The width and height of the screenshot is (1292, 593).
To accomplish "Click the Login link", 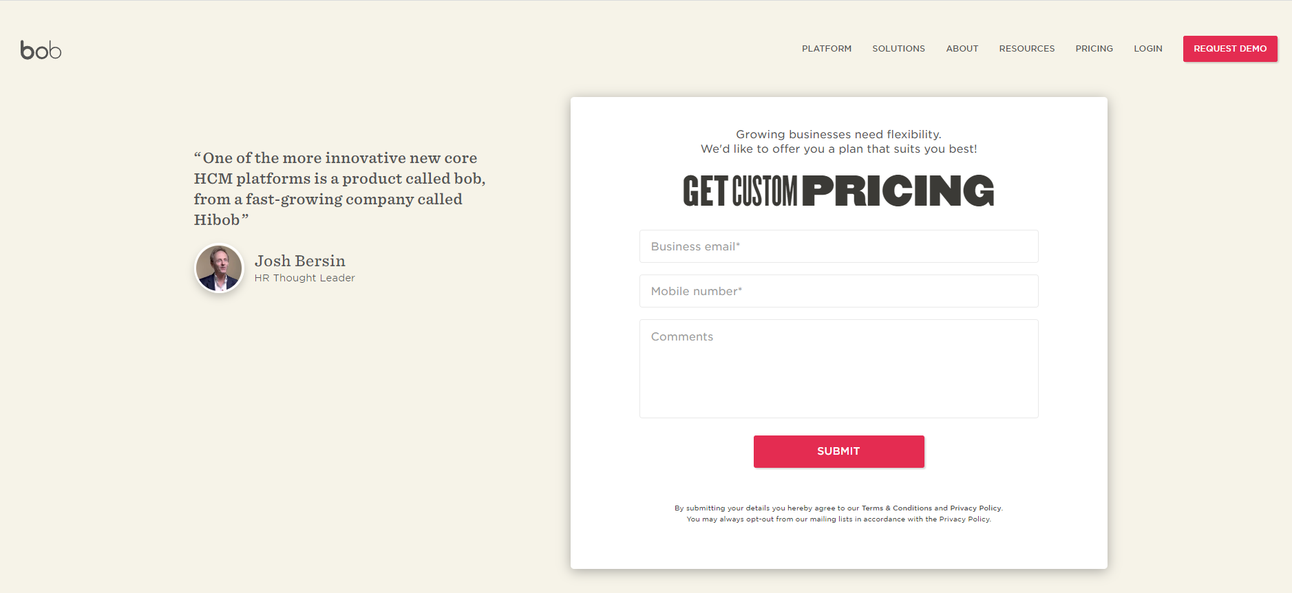I will pyautogui.click(x=1147, y=49).
